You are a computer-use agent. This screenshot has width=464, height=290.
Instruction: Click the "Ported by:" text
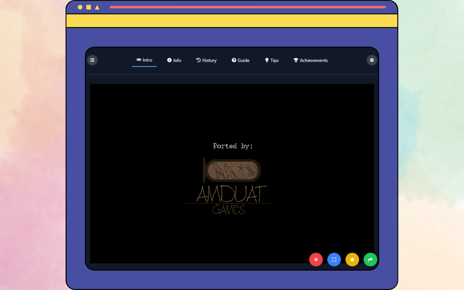coord(233,146)
